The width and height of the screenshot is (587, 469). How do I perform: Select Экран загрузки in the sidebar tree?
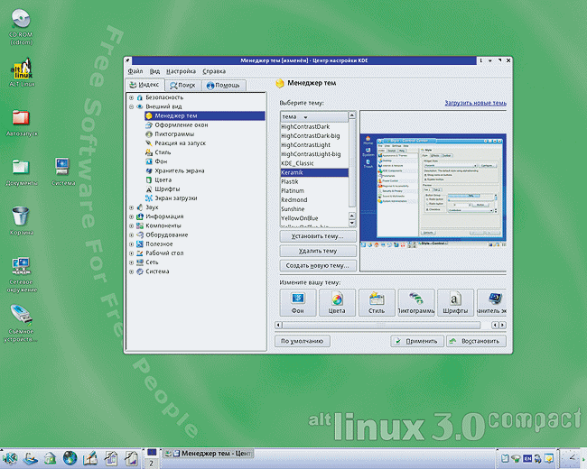[x=175, y=198]
